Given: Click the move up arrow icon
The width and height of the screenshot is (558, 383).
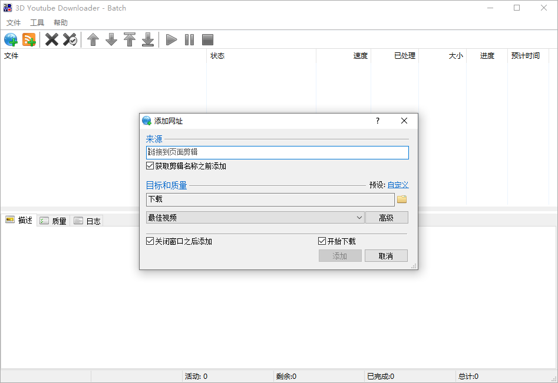Looking at the screenshot, I should point(93,39).
